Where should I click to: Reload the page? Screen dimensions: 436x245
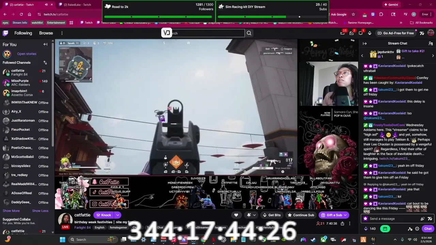21,14
